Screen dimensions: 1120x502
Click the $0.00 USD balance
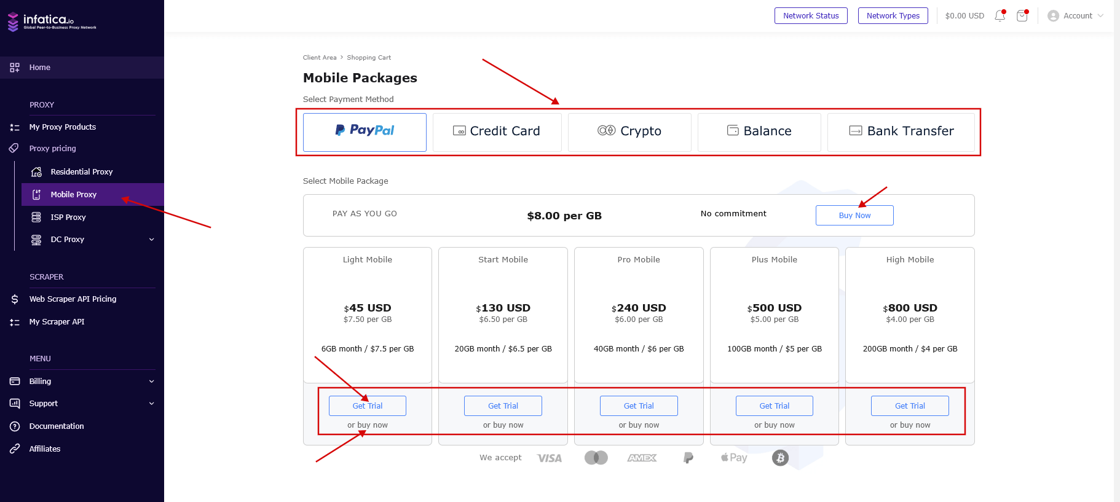[964, 16]
